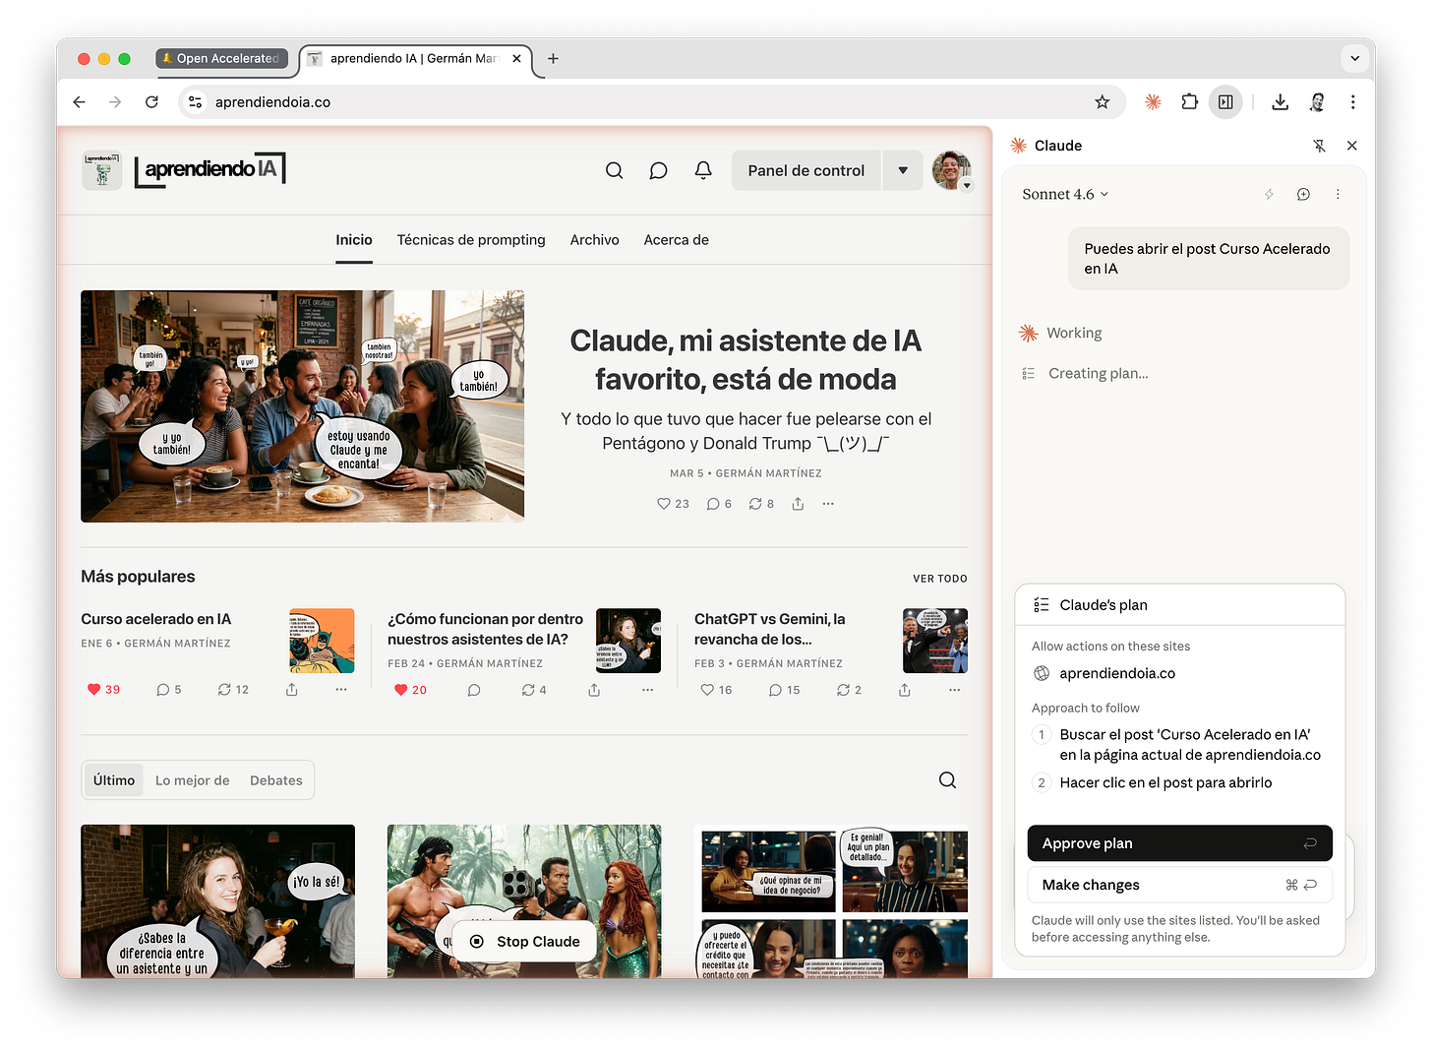
Task: Switch to Lo mejor de filter
Action: [193, 780]
